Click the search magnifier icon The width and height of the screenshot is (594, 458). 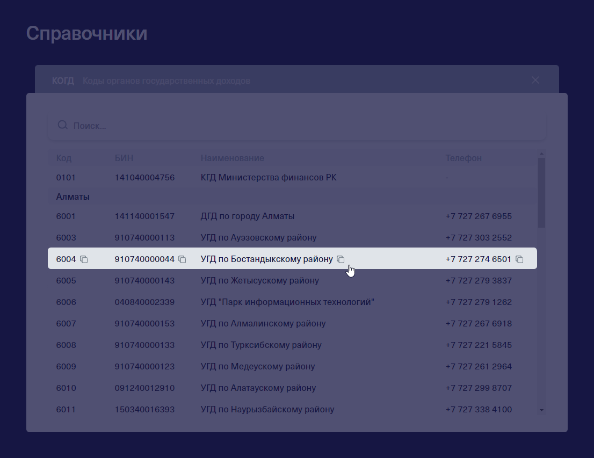tap(62, 125)
